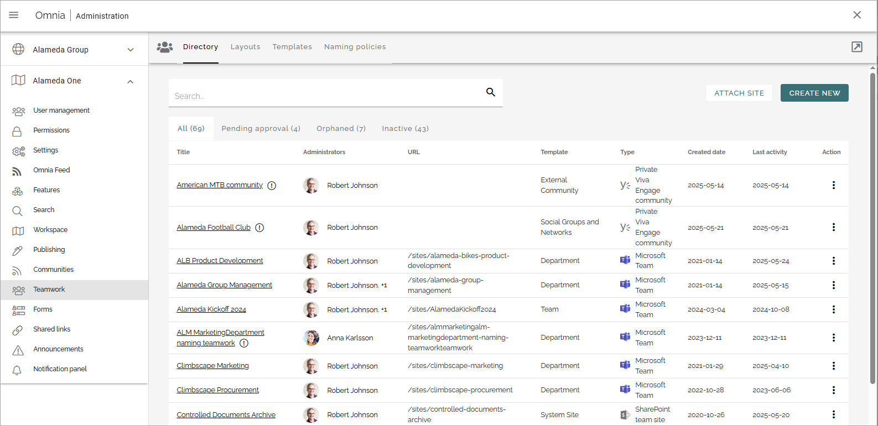Viewport: 878px width, 426px height.
Task: Open the hamburger navigation menu
Action: (14, 15)
